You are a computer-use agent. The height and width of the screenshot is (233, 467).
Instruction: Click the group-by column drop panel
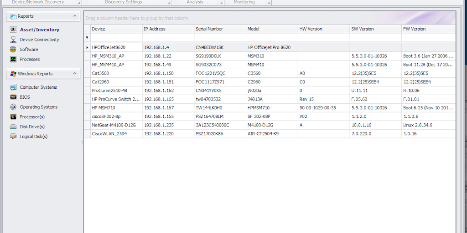click(270, 18)
